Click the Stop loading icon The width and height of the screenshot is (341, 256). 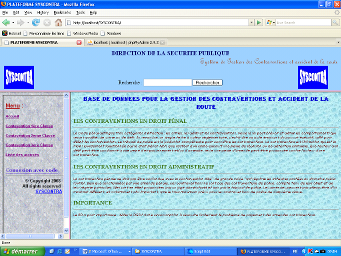47,22
